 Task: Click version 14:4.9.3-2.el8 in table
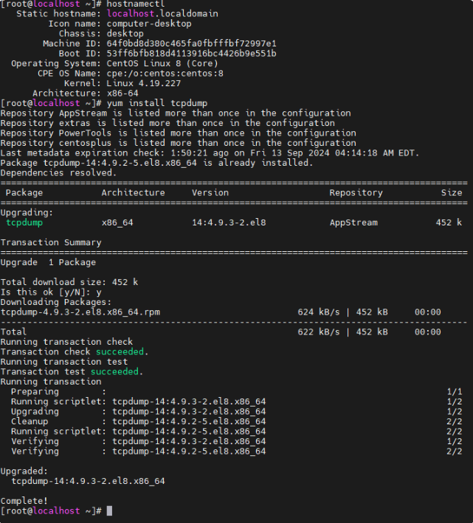click(x=229, y=222)
